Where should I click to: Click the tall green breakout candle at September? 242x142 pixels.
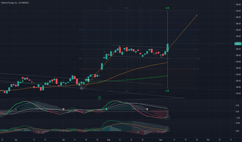coord(168,48)
